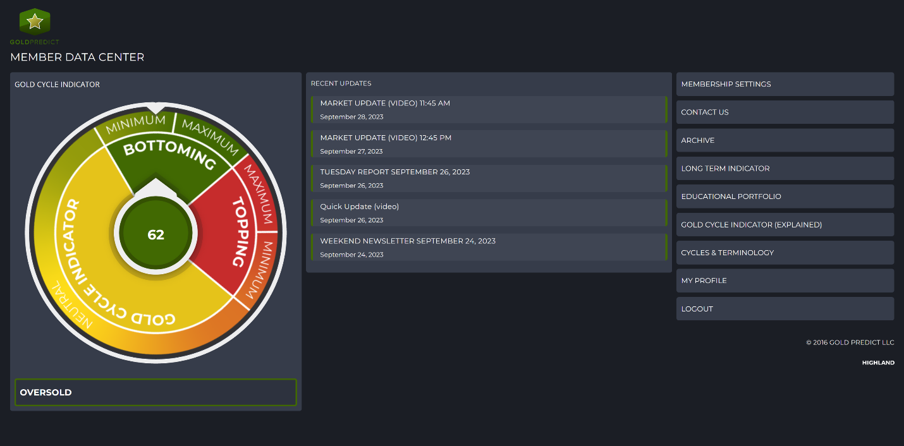904x446 pixels.
Task: Click the OVERSOLD status box
Action: (x=156, y=392)
